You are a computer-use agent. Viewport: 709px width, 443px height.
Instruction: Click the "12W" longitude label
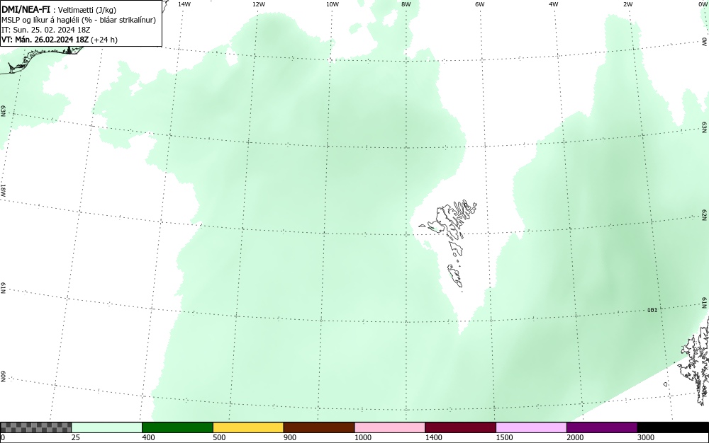[x=259, y=4]
